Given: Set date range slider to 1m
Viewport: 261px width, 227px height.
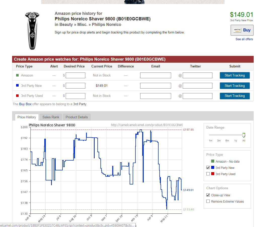Looking at the screenshot, I should [x=210, y=140].
